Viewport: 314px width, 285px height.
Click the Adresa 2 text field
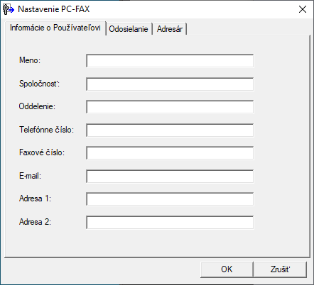tap(170, 222)
